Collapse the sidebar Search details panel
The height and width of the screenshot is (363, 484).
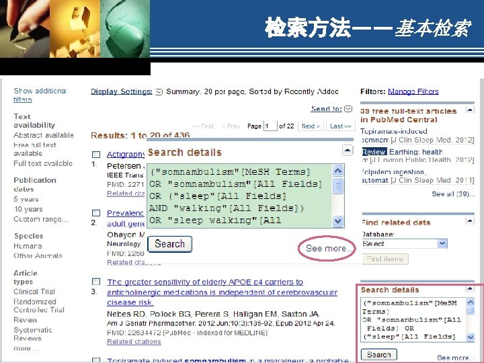tap(470, 289)
